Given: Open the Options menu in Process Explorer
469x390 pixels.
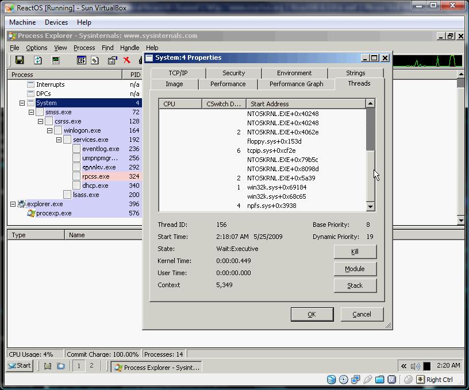Looking at the screenshot, I should click(36, 48).
